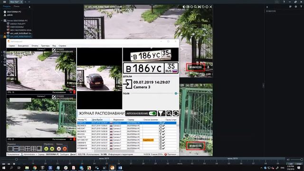Open manual recognition for Camera 2
This screenshot has height=171, width=304.
point(62,97)
